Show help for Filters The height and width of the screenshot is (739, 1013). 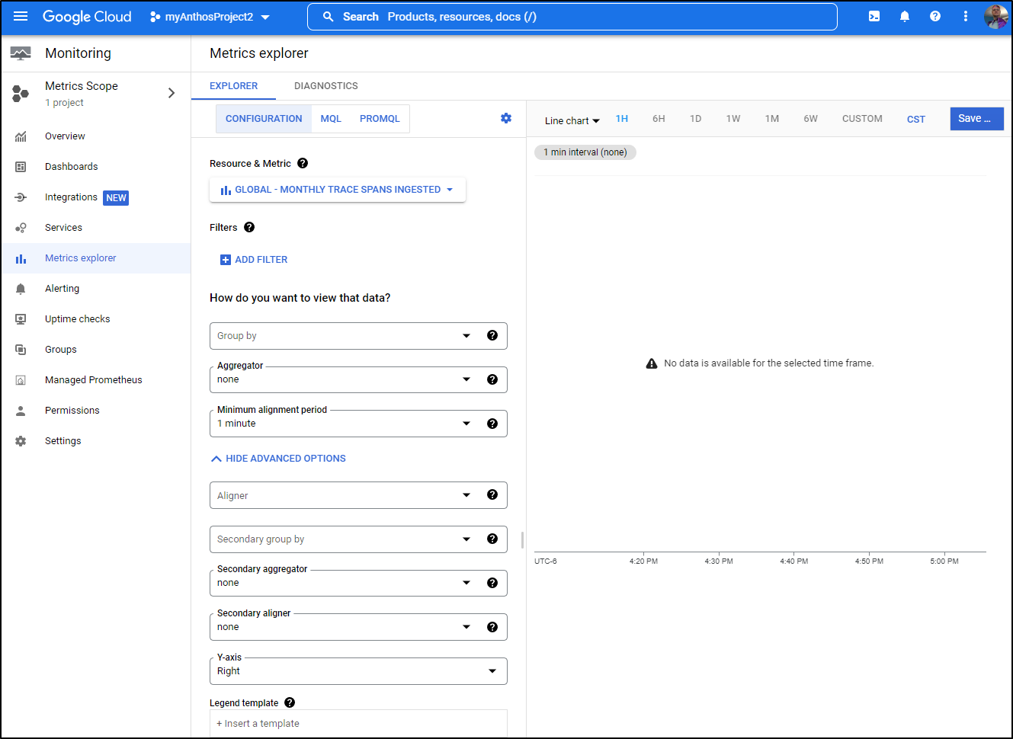[249, 227]
